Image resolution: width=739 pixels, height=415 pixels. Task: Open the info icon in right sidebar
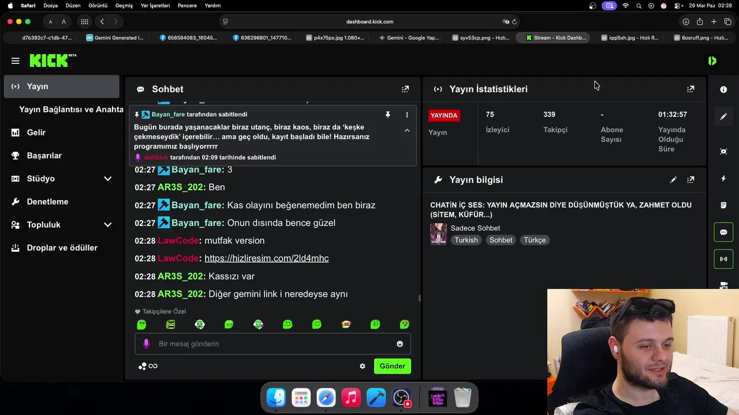(723, 90)
